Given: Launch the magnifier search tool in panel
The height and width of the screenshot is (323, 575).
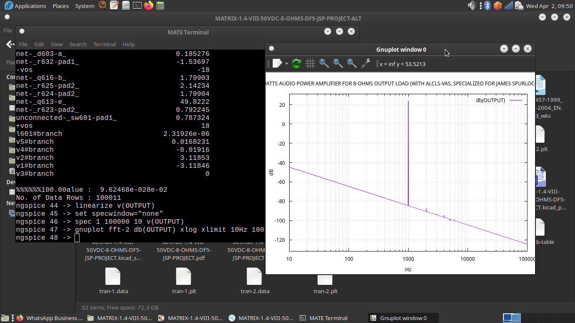Looking at the screenshot, I should click(x=103, y=5).
